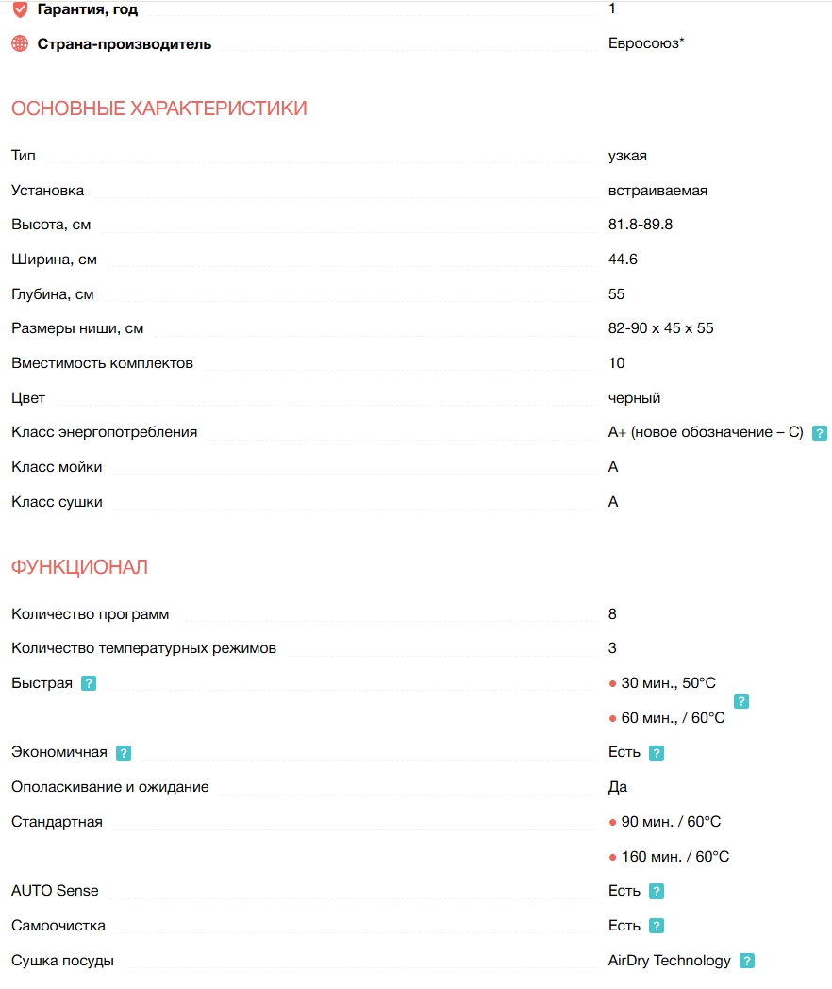
Task: Click help icon after AirDry Technology
Action: click(x=747, y=962)
